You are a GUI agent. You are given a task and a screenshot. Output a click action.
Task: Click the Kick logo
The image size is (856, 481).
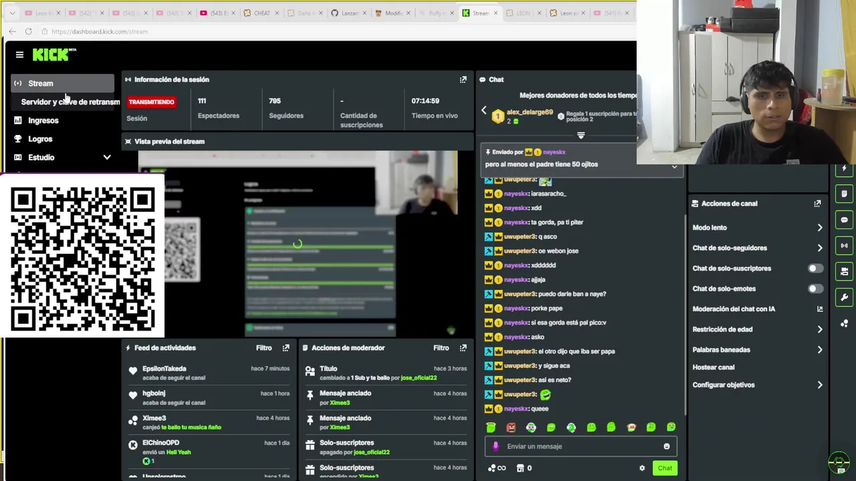pyautogui.click(x=54, y=54)
